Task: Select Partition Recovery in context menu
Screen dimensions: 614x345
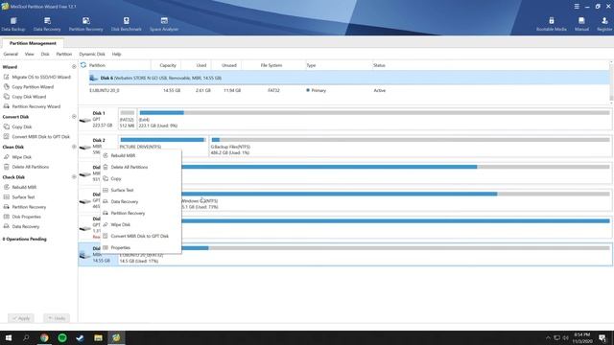Action: 141,213
